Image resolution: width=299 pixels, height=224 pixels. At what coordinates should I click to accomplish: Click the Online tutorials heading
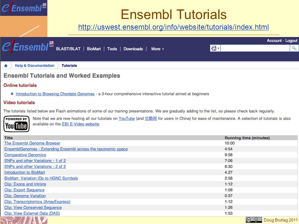[20, 85]
